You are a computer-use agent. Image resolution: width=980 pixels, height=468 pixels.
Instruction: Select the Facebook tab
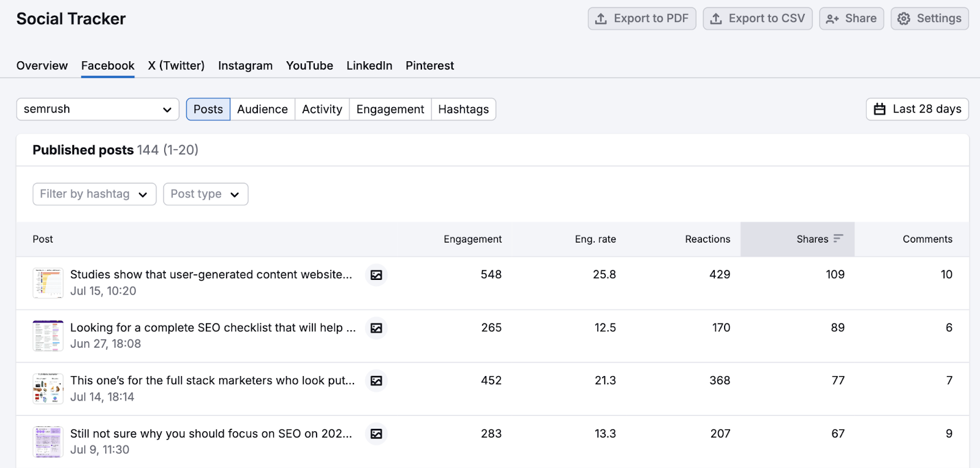pyautogui.click(x=108, y=66)
